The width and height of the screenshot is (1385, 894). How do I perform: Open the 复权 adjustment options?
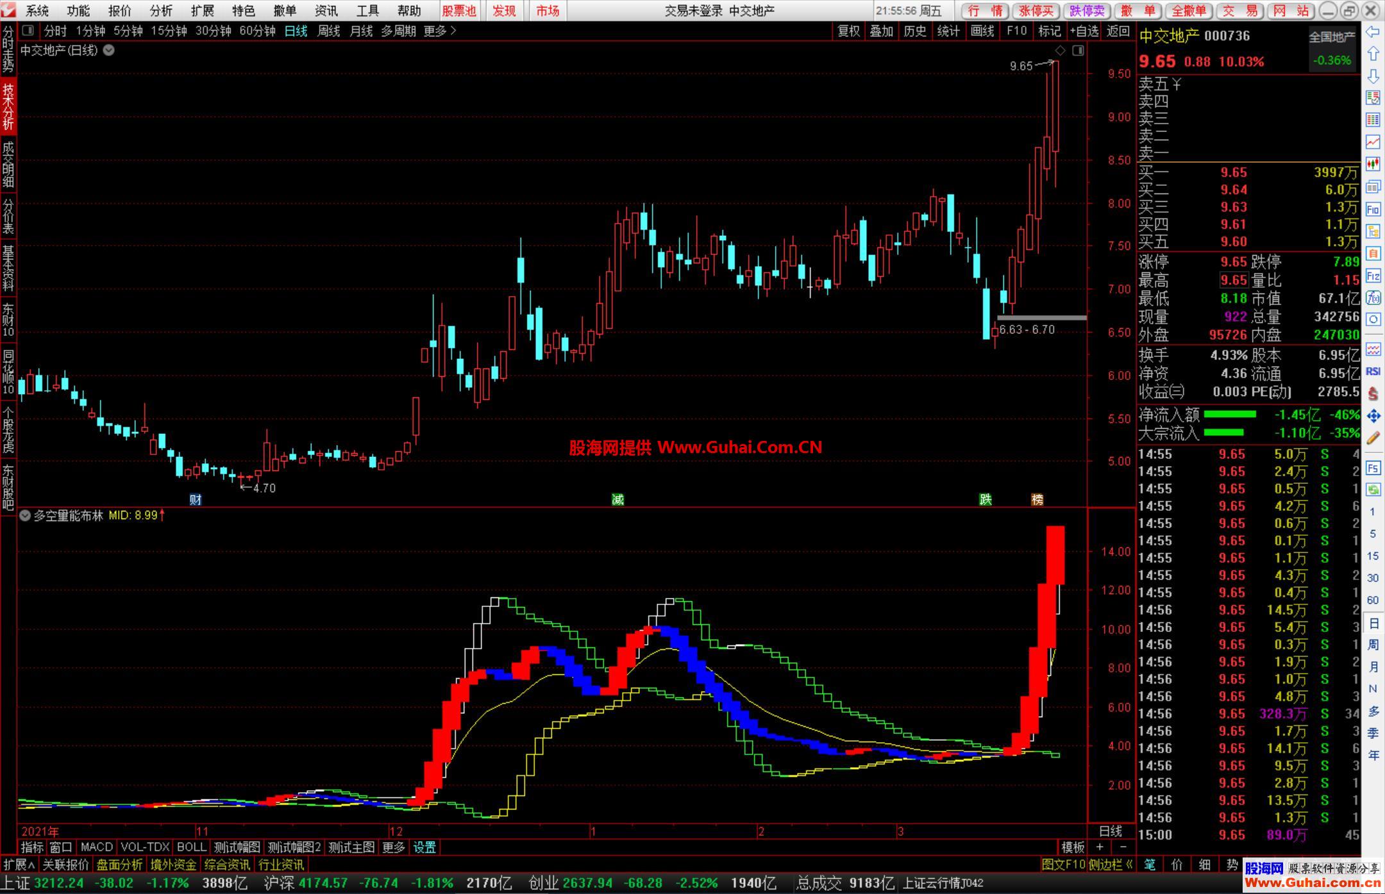pos(849,31)
